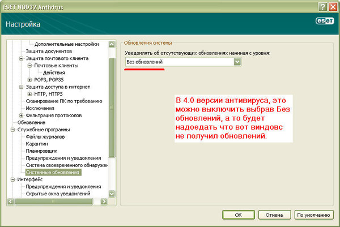Screen dimensions: 340x227
Task: Click the Отмена cancel button
Action: click(x=274, y=215)
